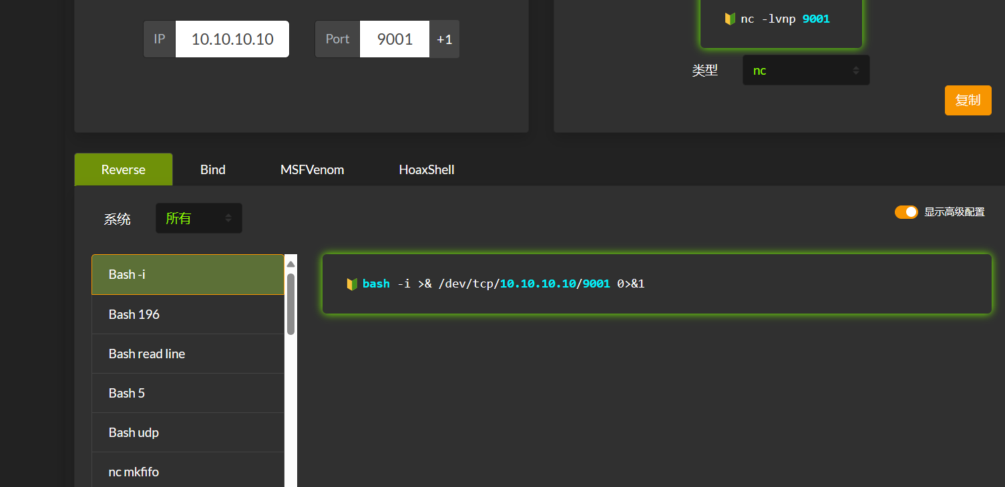
Task: Open the HoaxShell tab
Action: point(427,169)
